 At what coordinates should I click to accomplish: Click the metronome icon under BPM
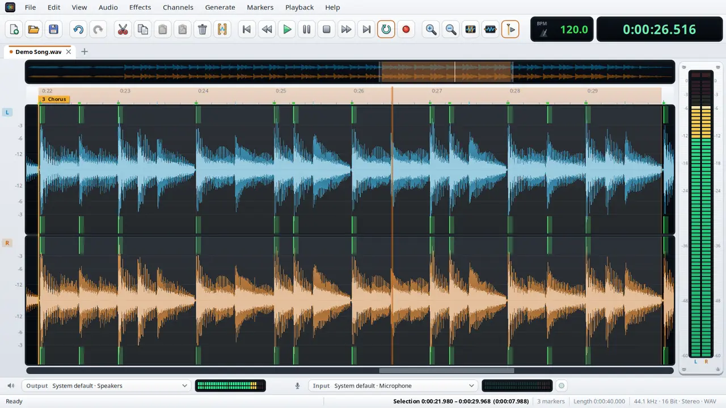(544, 33)
